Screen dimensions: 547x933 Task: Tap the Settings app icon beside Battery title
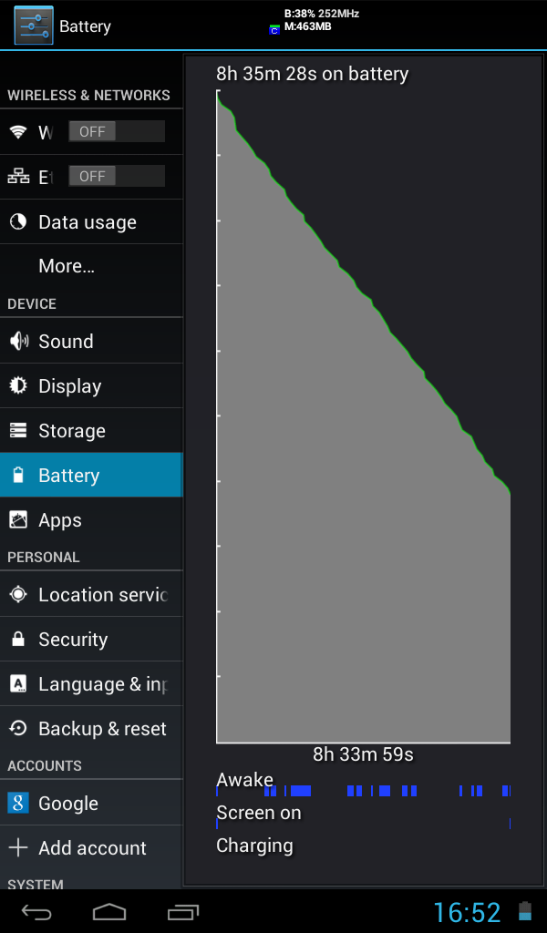pos(34,26)
